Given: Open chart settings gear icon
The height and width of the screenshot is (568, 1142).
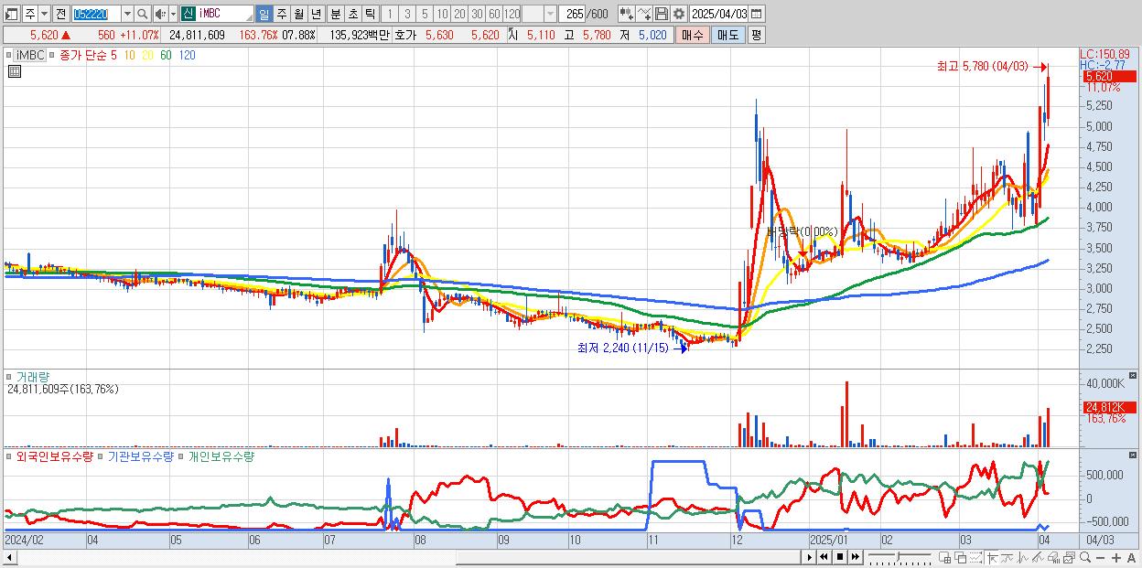Looking at the screenshot, I should tap(679, 14).
